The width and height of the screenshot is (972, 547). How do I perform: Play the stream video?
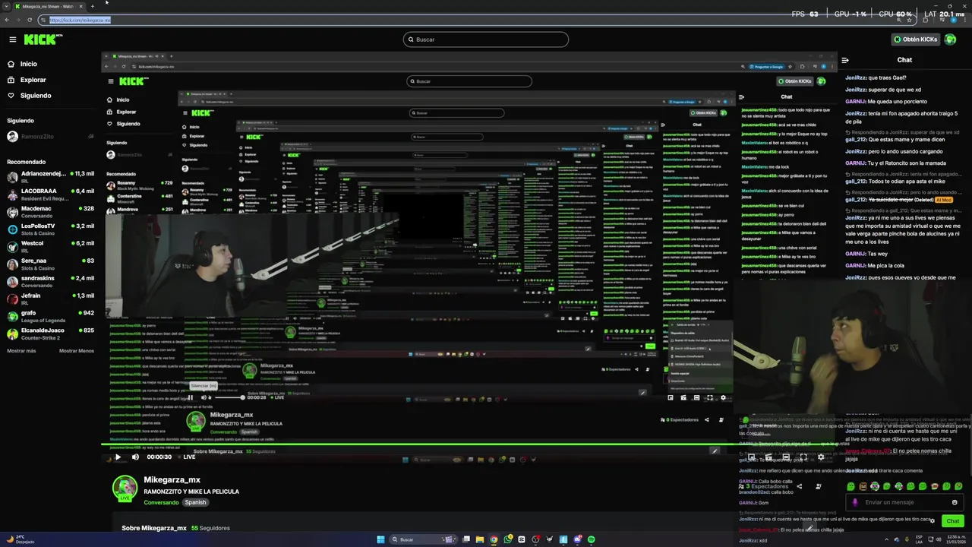[x=118, y=457]
